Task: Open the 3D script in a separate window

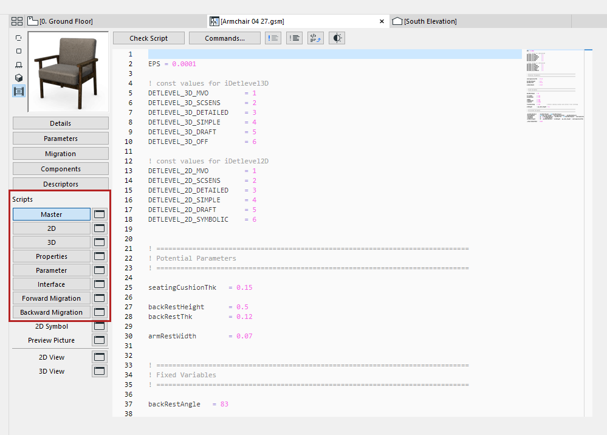Action: click(99, 242)
